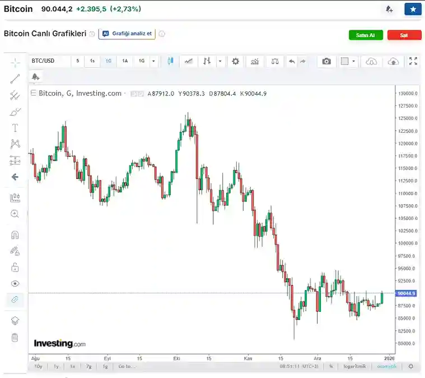
Task: Delete all drawings with trash icon
Action: click(15, 338)
